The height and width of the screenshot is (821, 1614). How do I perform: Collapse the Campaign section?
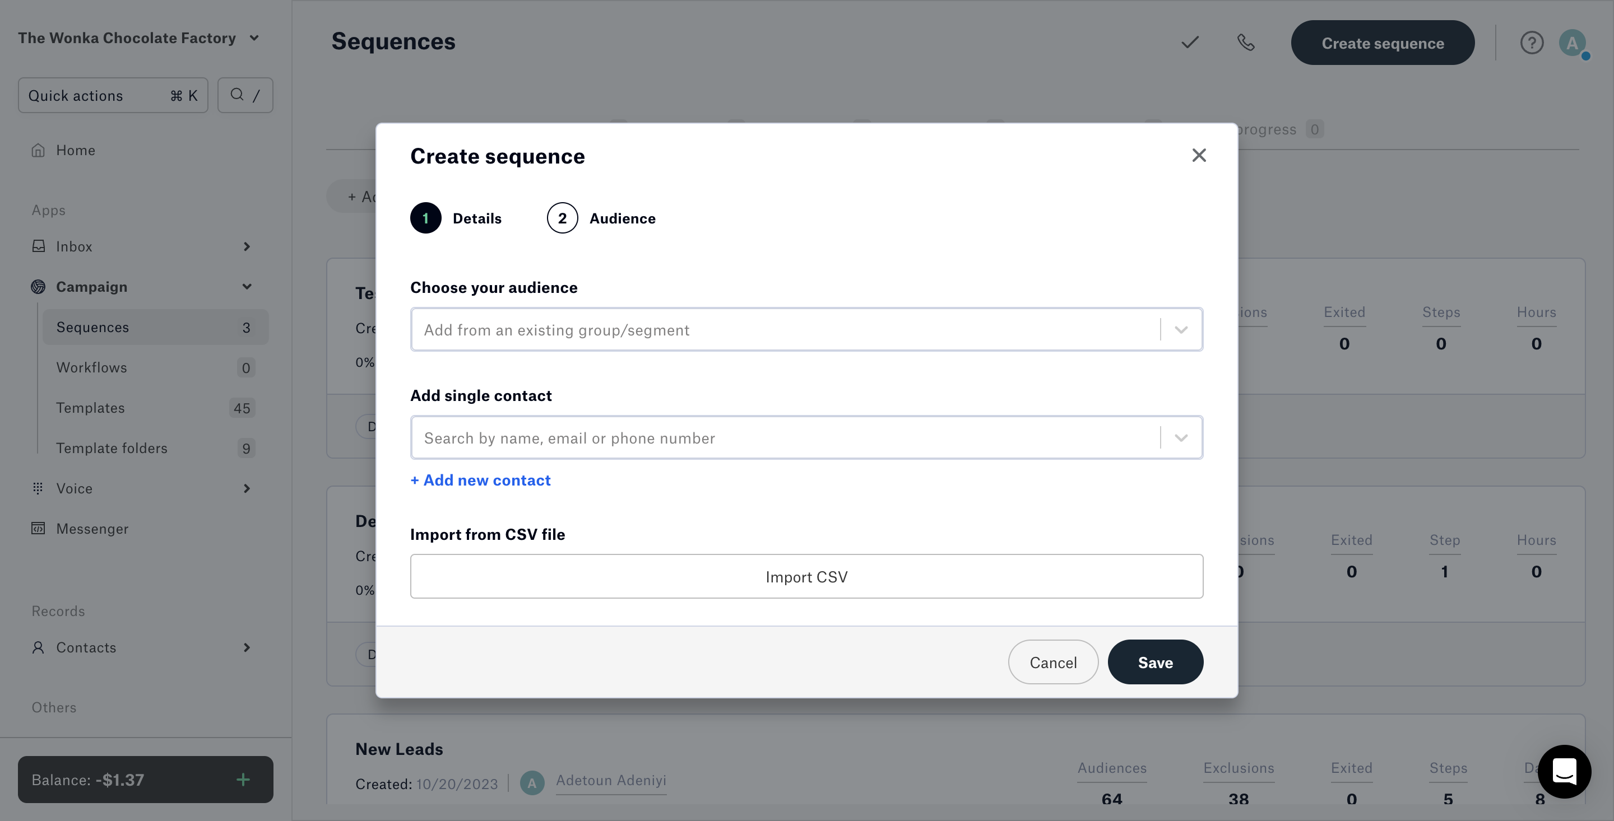[x=247, y=287]
